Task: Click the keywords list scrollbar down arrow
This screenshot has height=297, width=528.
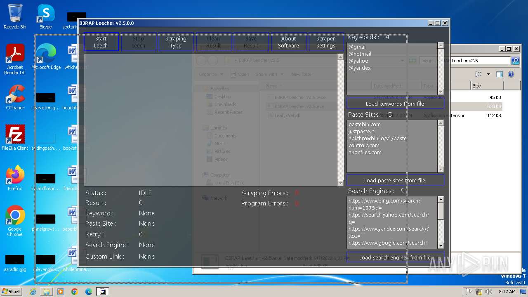Action: point(441,92)
